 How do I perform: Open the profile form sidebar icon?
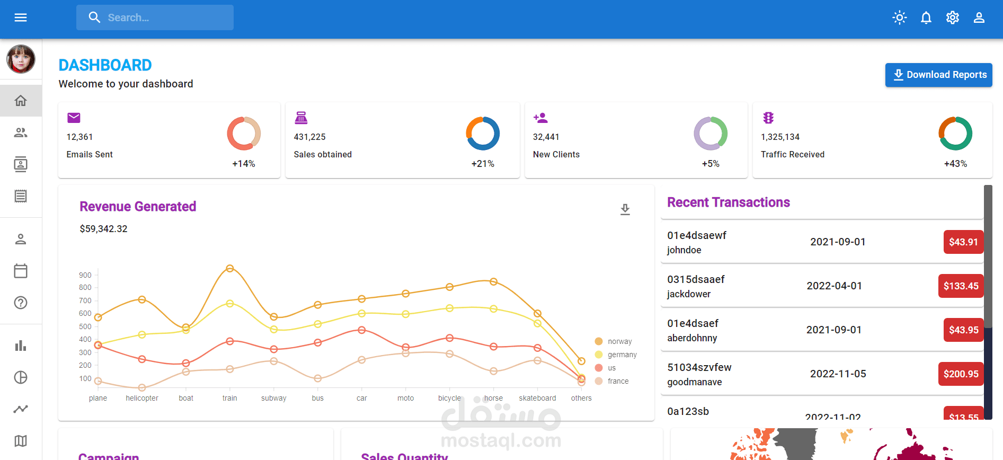pyautogui.click(x=21, y=239)
